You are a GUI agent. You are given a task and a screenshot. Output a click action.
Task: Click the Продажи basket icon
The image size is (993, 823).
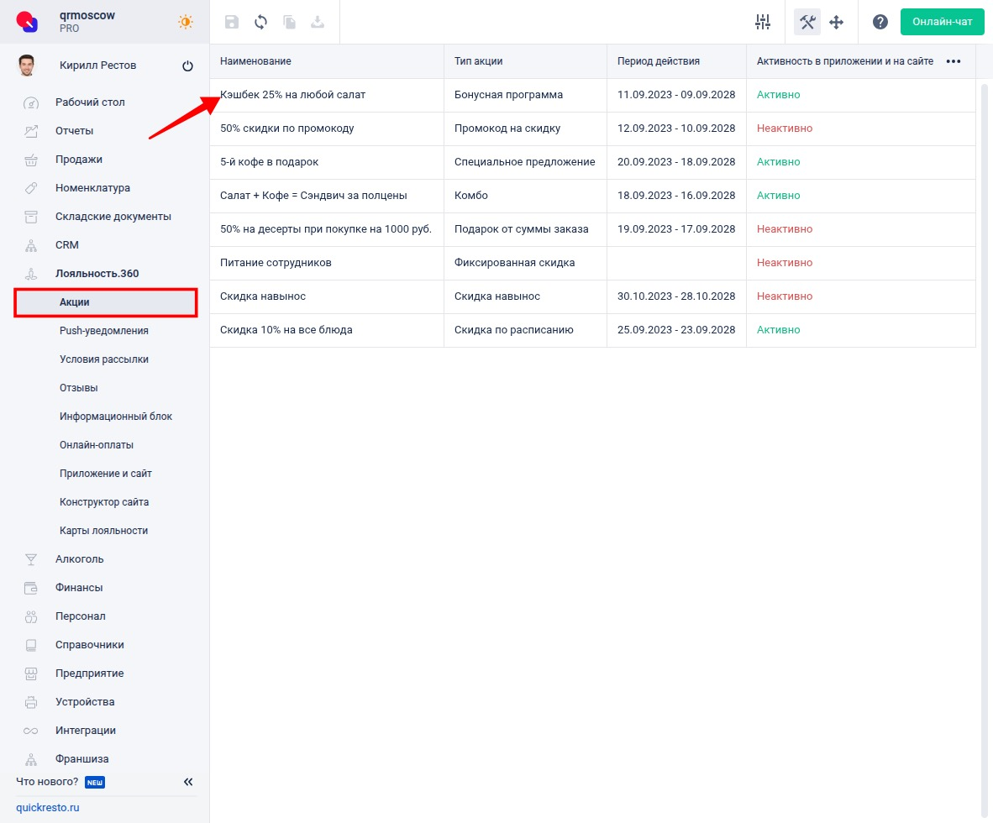[31, 160]
